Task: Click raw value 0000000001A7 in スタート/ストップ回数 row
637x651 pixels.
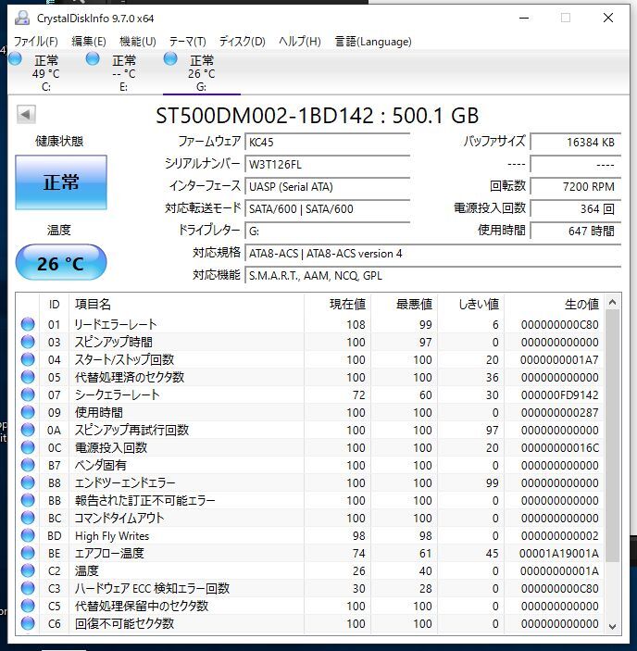Action: [x=559, y=360]
